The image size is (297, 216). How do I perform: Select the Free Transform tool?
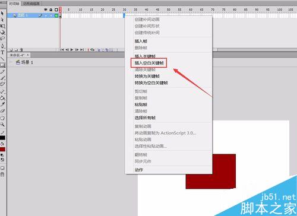pos(2,26)
